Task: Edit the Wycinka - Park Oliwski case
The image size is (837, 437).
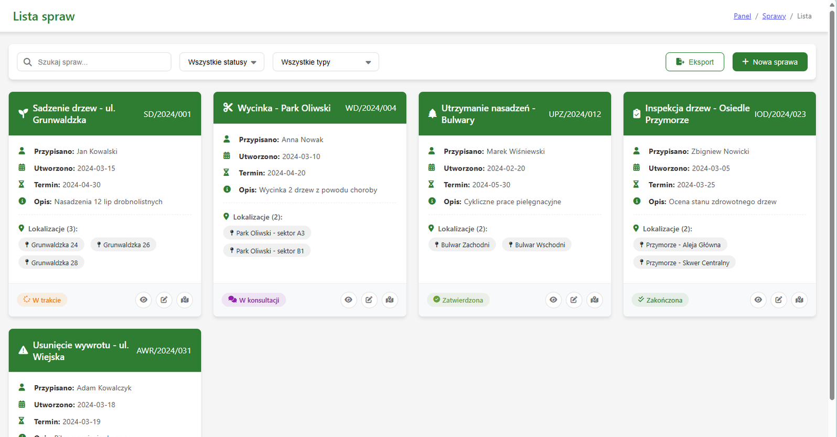Action: tap(369, 300)
